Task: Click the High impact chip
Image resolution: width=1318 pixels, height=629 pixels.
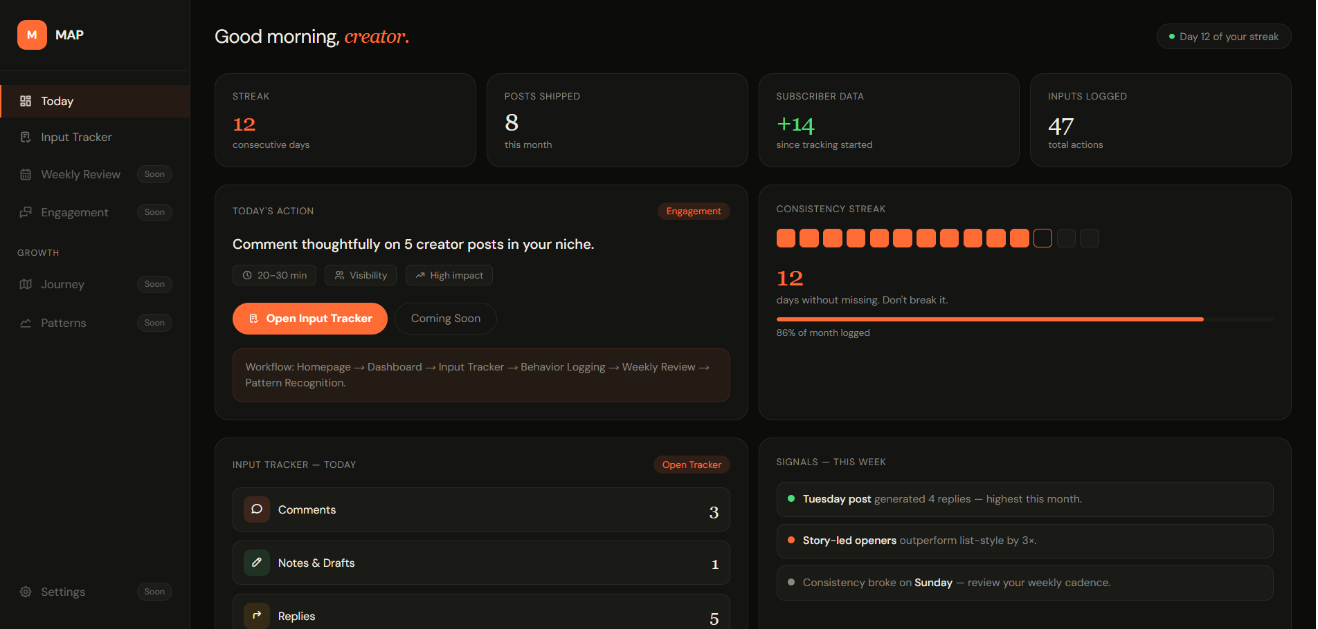Action: [449, 275]
